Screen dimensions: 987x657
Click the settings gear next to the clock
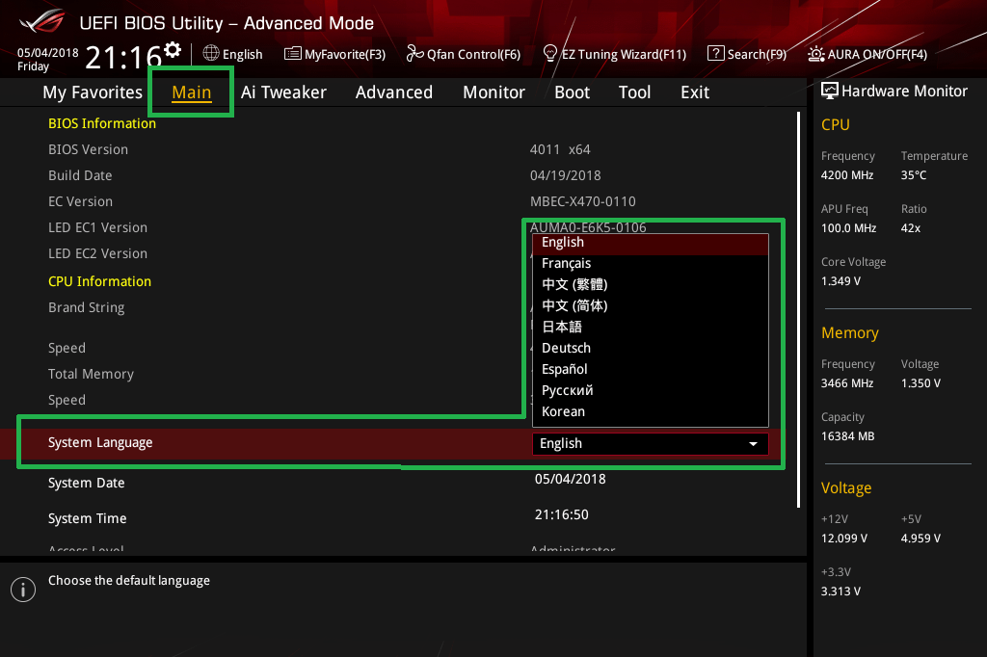(x=173, y=50)
